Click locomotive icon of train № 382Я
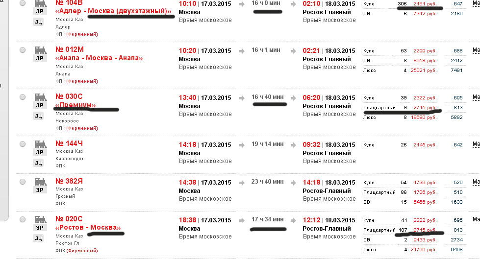This screenshot has width=480, height=261. pyautogui.click(x=40, y=182)
